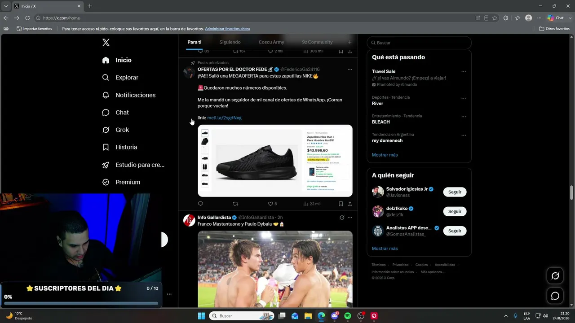Viewport: 575px width, 323px height.
Task: Open the floating messages chat button
Action: pyautogui.click(x=555, y=296)
